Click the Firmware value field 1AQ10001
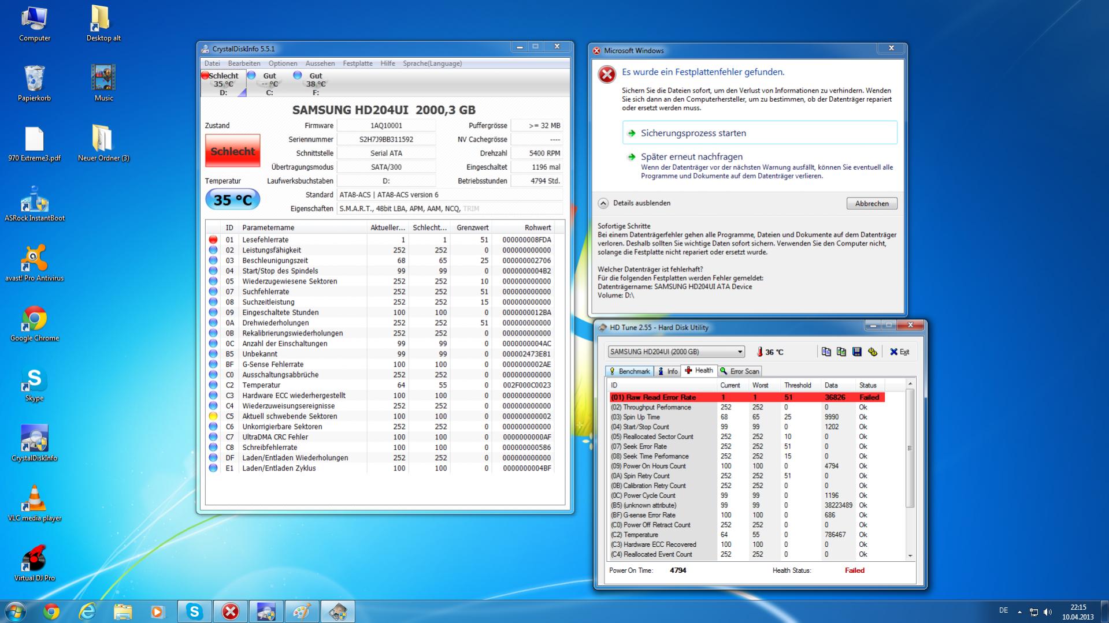This screenshot has width=1109, height=623. (386, 125)
